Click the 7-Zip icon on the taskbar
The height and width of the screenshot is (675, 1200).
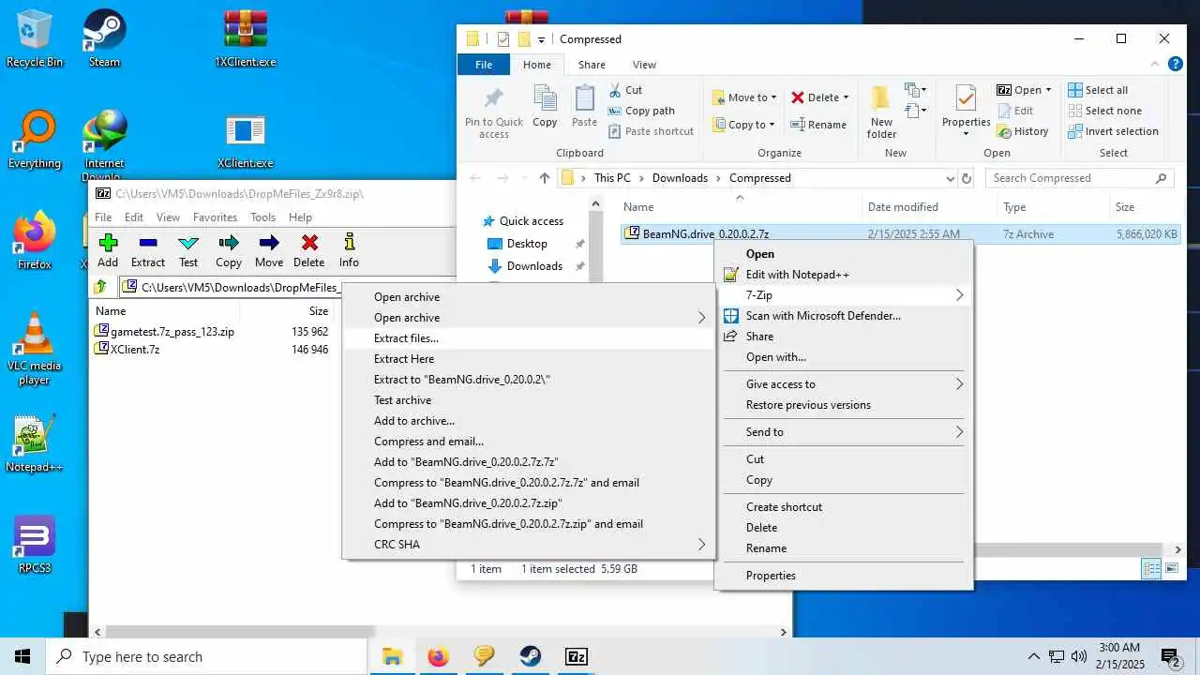coord(577,656)
